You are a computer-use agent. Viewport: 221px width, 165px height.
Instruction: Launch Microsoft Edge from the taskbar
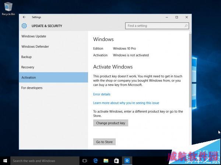(95, 161)
